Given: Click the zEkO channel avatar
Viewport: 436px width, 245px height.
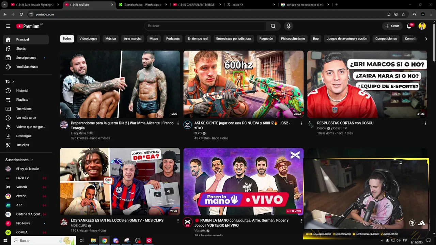Looking at the screenshot, I should pyautogui.click(x=188, y=125).
